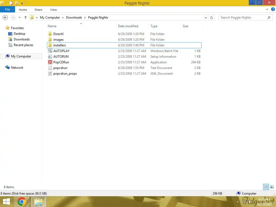Select Network in the navigation pane
276x207 pixels.
[17, 67]
